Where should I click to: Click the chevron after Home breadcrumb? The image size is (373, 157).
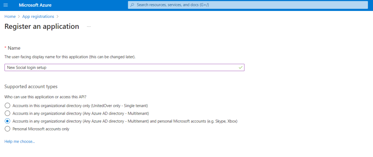19,16
